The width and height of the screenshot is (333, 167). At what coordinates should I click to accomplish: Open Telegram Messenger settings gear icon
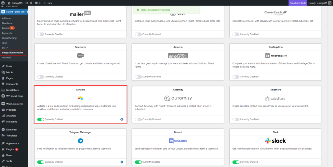pos(122,162)
